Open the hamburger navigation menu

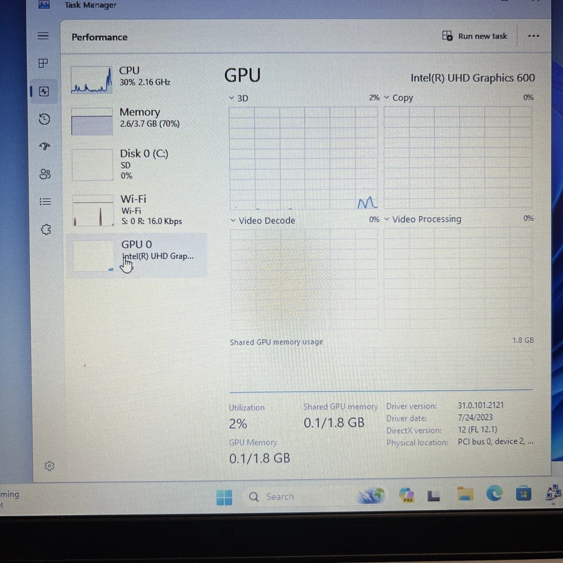[x=43, y=36]
